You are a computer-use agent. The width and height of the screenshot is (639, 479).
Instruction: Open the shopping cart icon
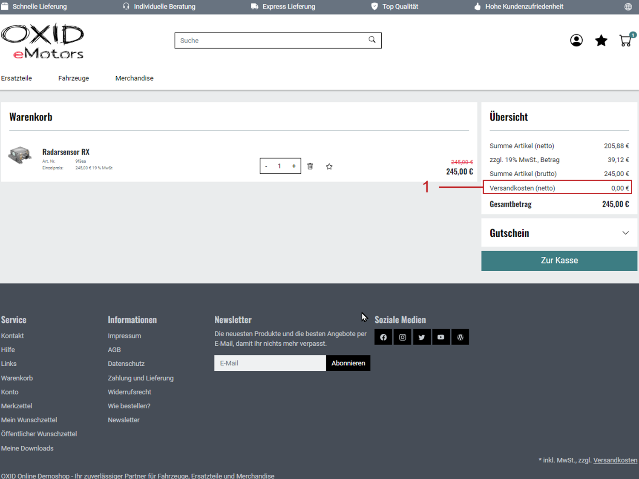625,40
